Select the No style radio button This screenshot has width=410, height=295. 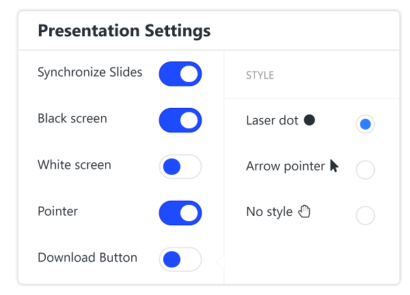coord(366,216)
